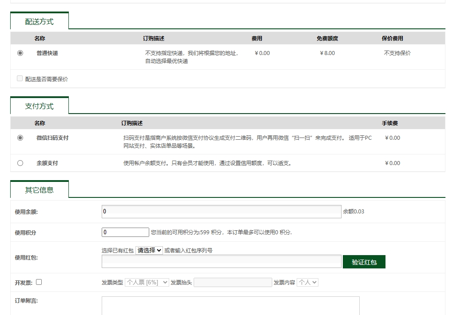Open the 发票类型 invoice type dropdown
This screenshot has height=315, width=453.
point(147,282)
